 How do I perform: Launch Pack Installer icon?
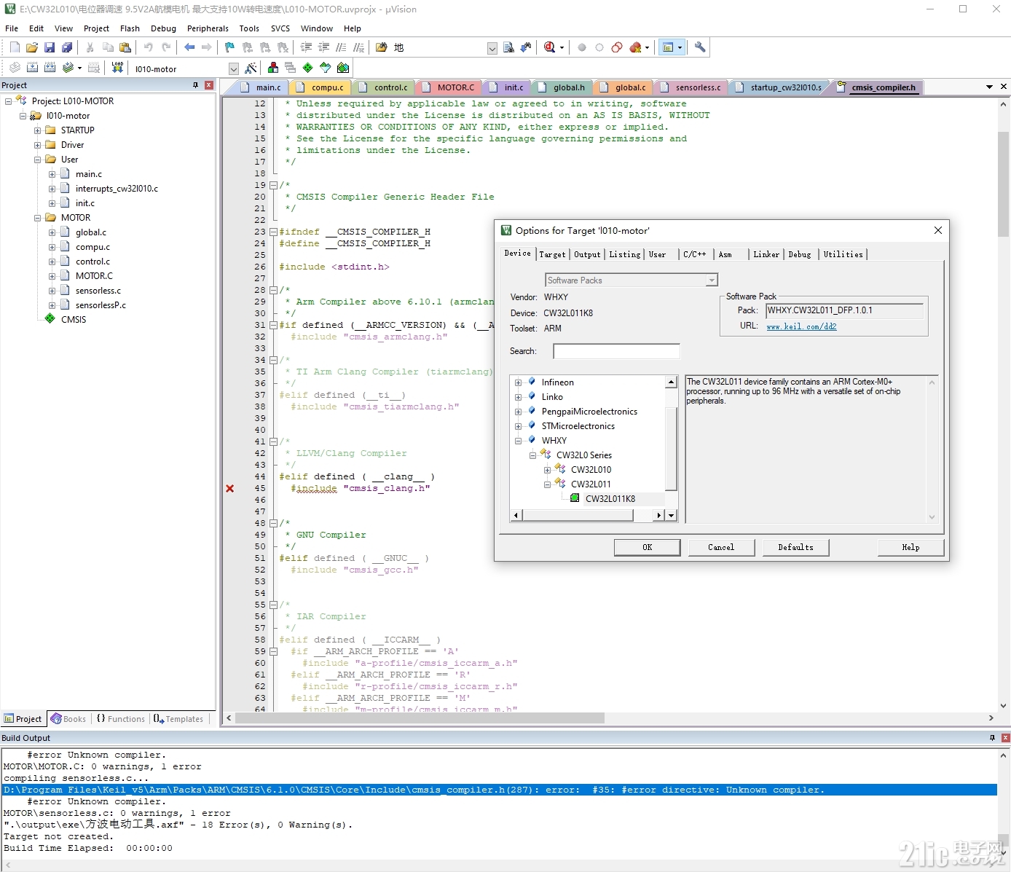343,68
